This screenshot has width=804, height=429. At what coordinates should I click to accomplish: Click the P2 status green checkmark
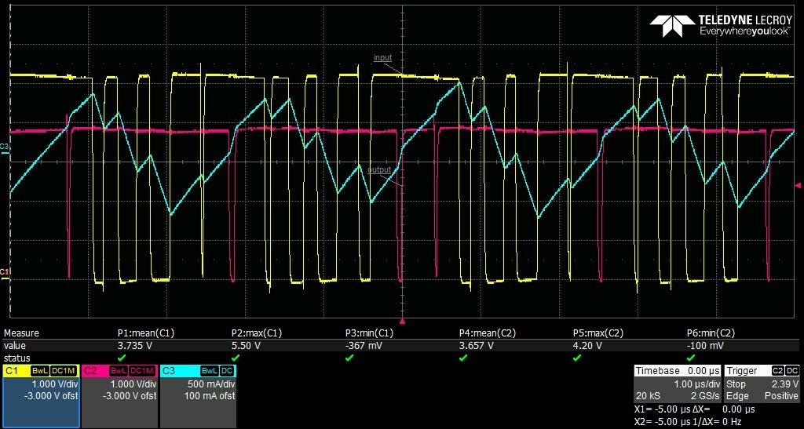[236, 358]
